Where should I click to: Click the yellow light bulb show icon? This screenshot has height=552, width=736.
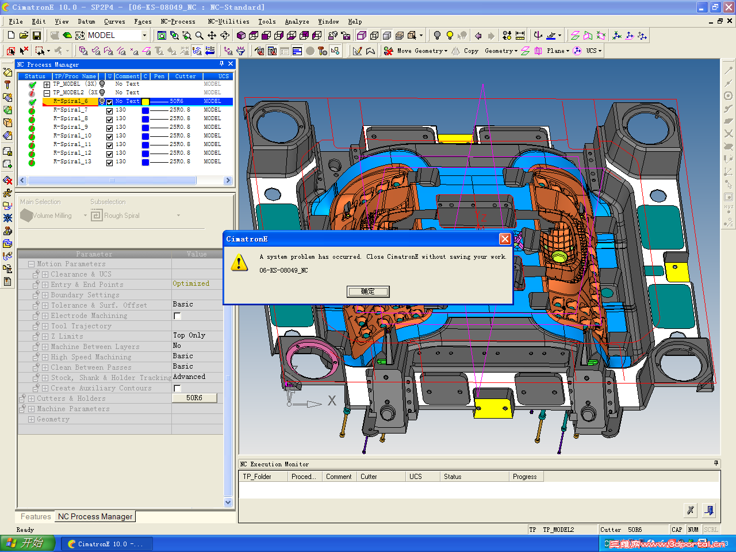450,36
